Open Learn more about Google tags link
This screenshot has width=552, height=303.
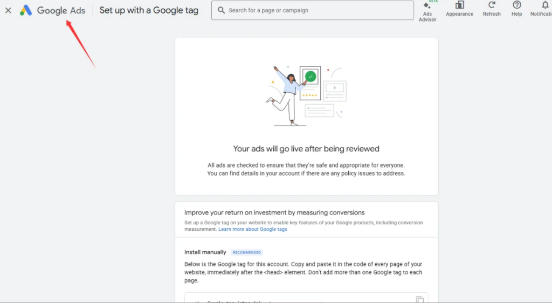pos(253,229)
